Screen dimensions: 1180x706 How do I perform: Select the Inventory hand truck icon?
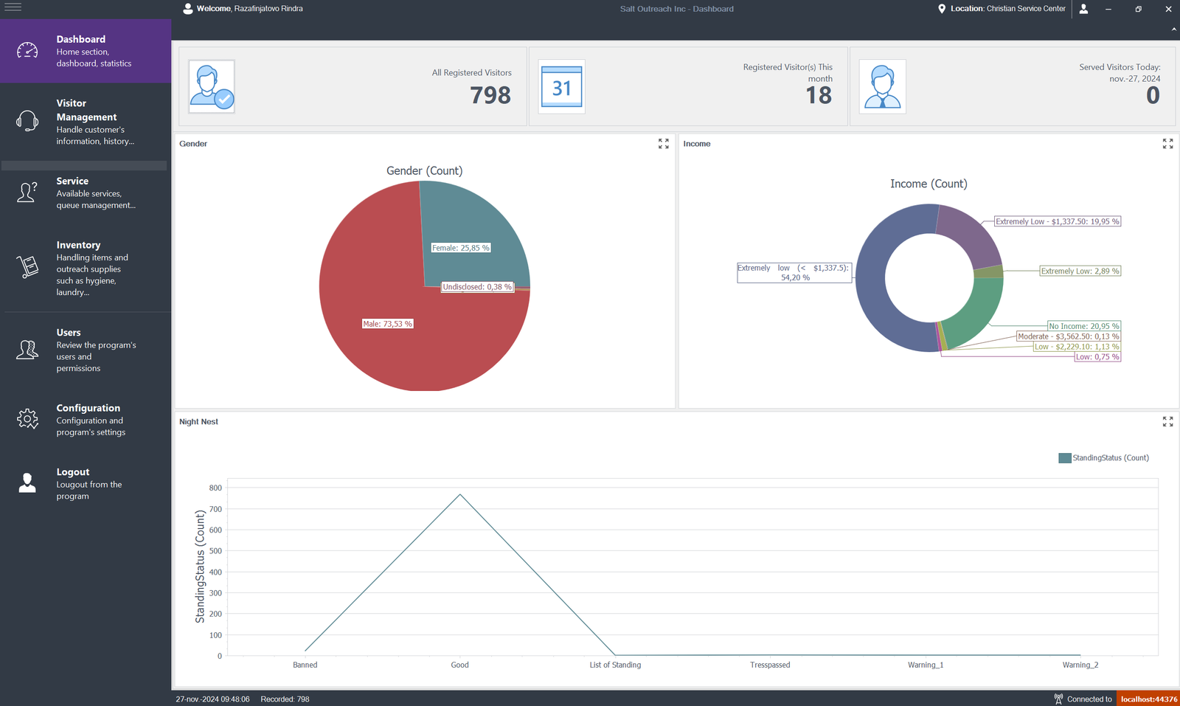(27, 267)
